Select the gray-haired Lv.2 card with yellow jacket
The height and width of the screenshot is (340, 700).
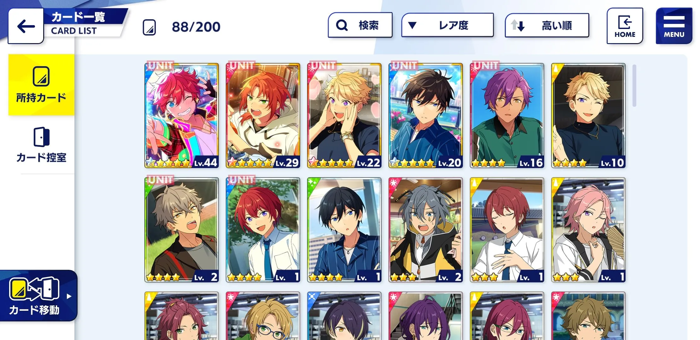coord(426,230)
